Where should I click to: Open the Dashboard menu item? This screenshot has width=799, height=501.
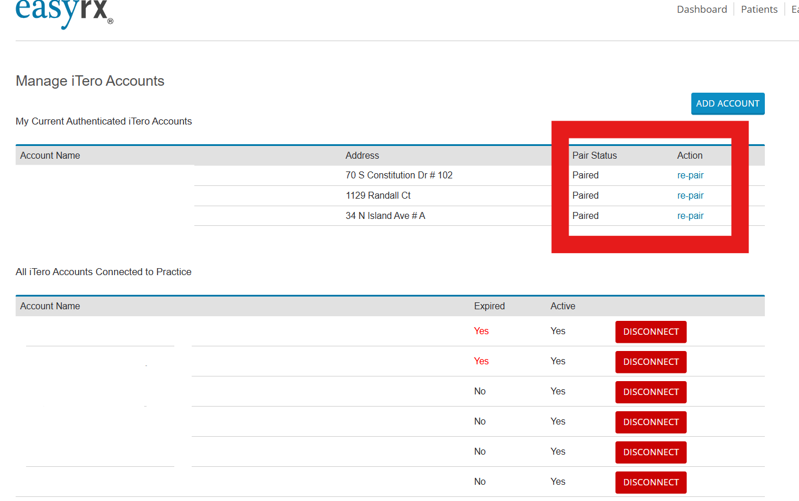pyautogui.click(x=702, y=9)
